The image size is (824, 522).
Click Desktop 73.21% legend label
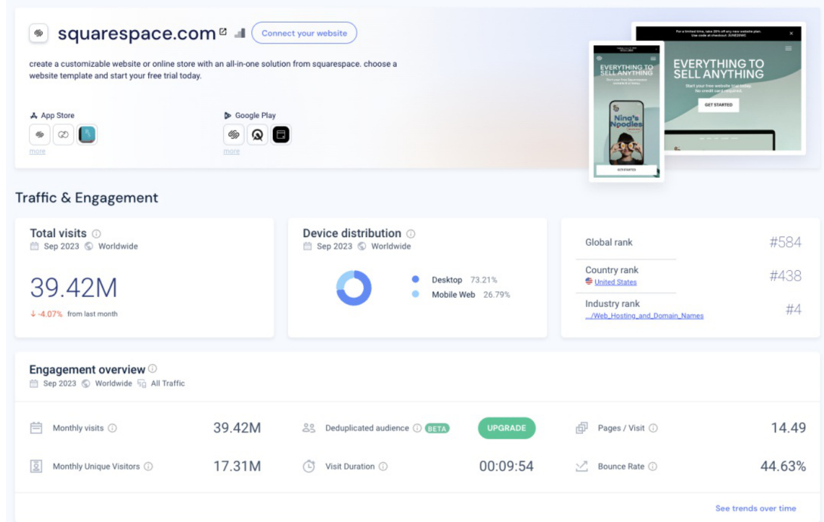coord(464,279)
